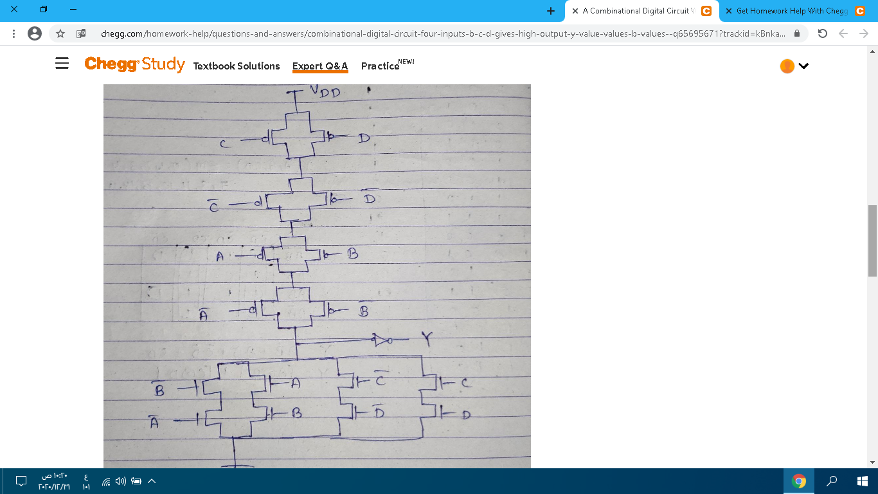Open the hamburger navigation menu
Image resolution: width=878 pixels, height=494 pixels.
(62, 63)
